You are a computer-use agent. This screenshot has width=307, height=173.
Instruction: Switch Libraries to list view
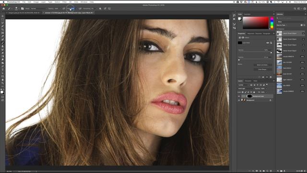click(304, 25)
